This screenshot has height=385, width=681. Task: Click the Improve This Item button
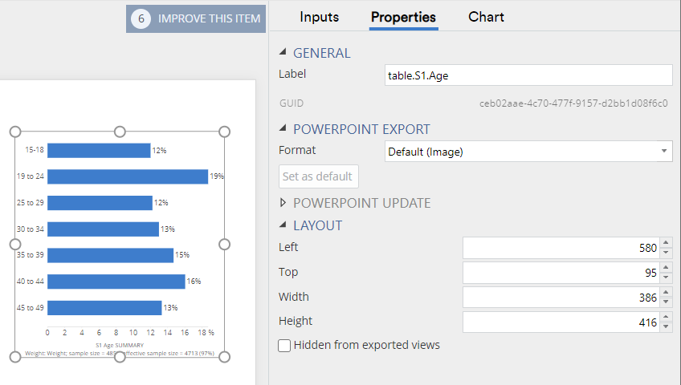point(196,18)
